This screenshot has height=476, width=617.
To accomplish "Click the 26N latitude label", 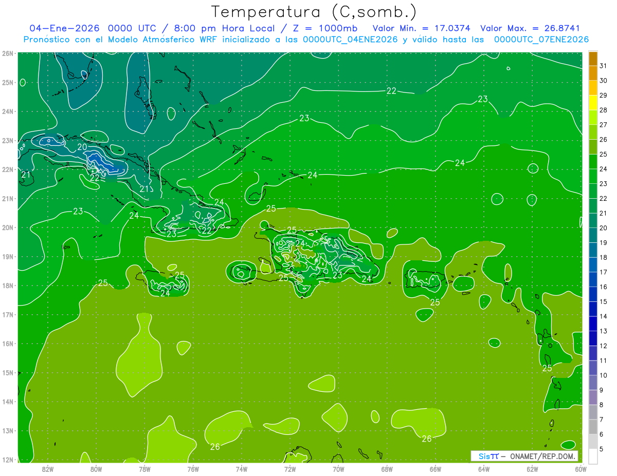I will tap(7, 53).
